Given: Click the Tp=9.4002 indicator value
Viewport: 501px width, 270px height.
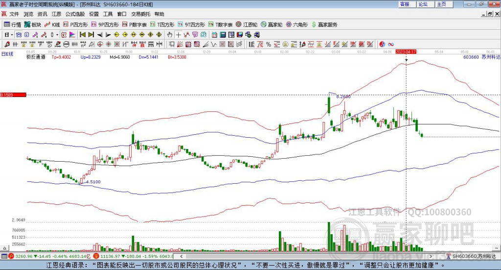Looking at the screenshot, I should [61, 57].
